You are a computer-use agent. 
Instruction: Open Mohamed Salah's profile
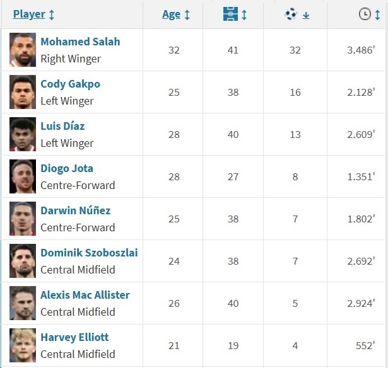click(80, 42)
